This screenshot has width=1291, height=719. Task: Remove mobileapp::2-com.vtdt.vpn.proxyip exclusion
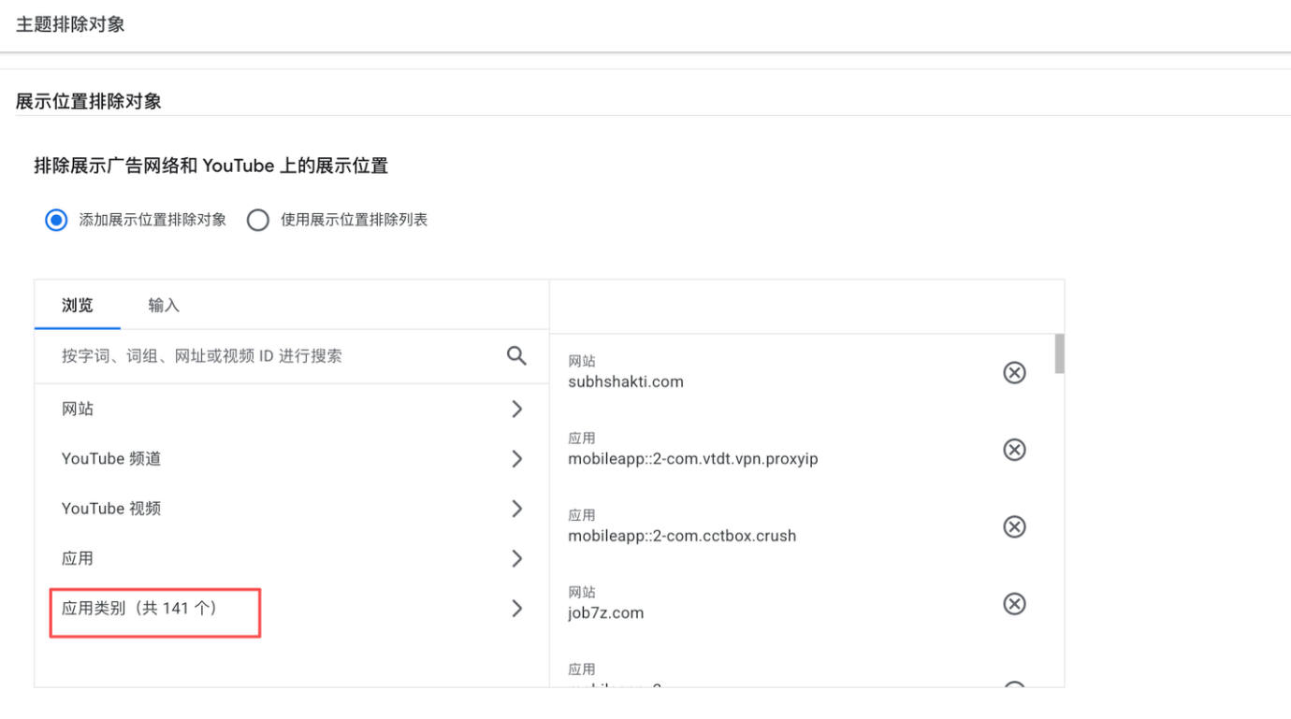click(x=1014, y=450)
